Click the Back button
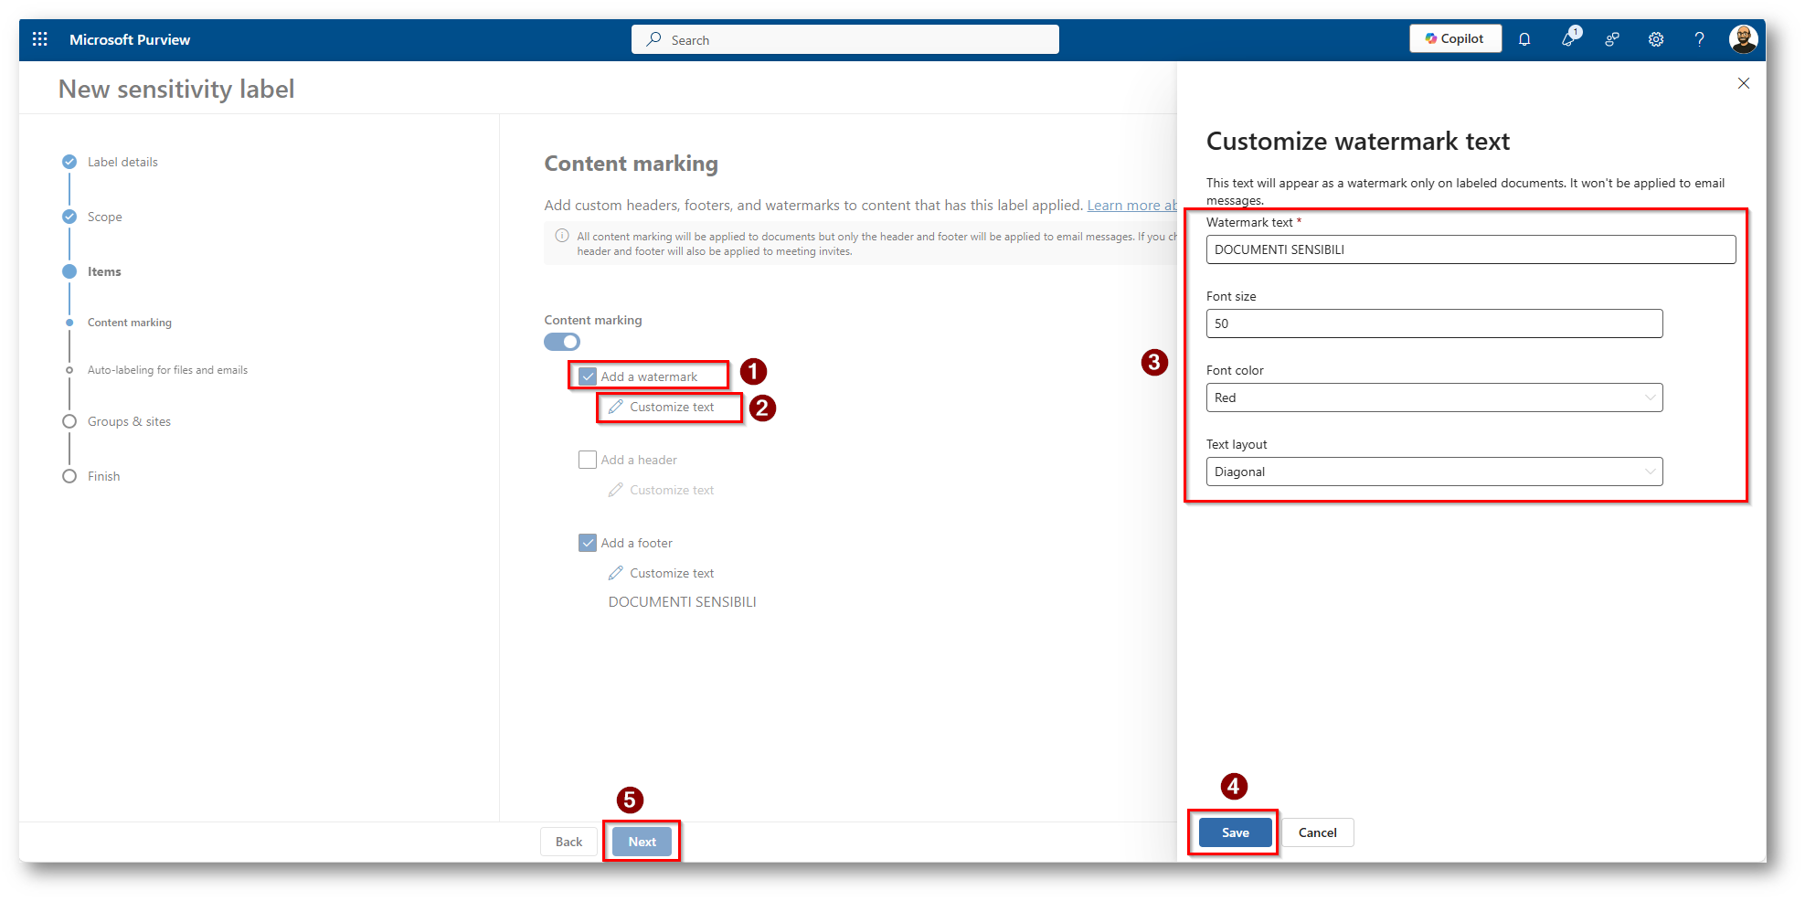This screenshot has height=901, width=1805. (568, 842)
